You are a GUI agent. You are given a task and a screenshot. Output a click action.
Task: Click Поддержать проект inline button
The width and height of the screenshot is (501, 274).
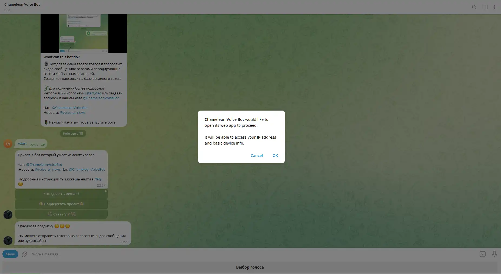[61, 204]
